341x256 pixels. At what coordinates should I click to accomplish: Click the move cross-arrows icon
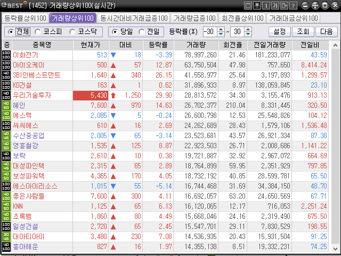(x=315, y=6)
